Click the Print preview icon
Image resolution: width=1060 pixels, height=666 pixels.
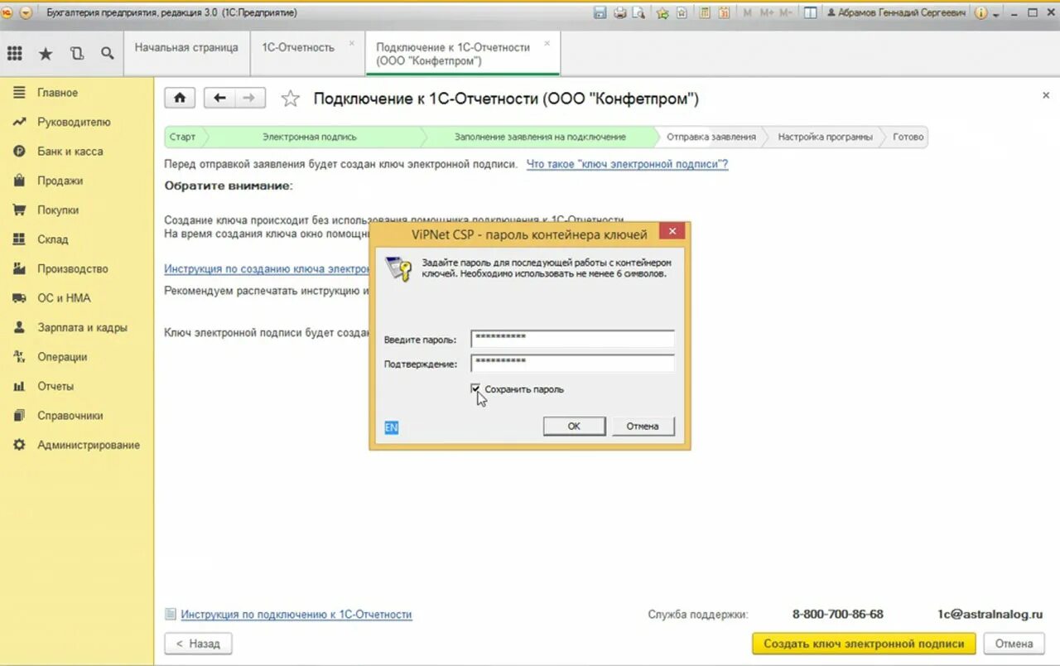(638, 12)
